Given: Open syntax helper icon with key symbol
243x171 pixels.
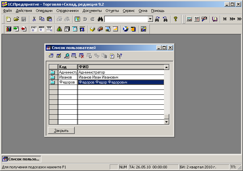Looking at the screenshot, I should [x=77, y=19].
